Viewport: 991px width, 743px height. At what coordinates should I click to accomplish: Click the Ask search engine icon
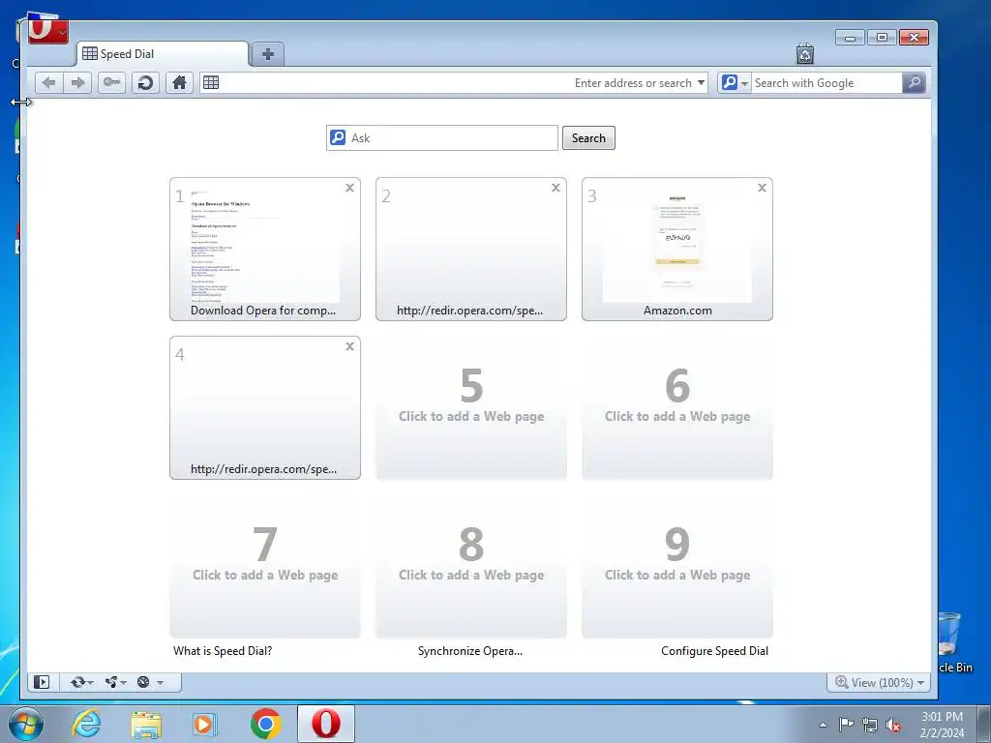[338, 137]
